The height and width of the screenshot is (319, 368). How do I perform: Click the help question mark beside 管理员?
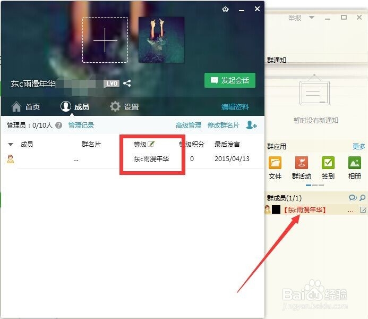pos(58,125)
